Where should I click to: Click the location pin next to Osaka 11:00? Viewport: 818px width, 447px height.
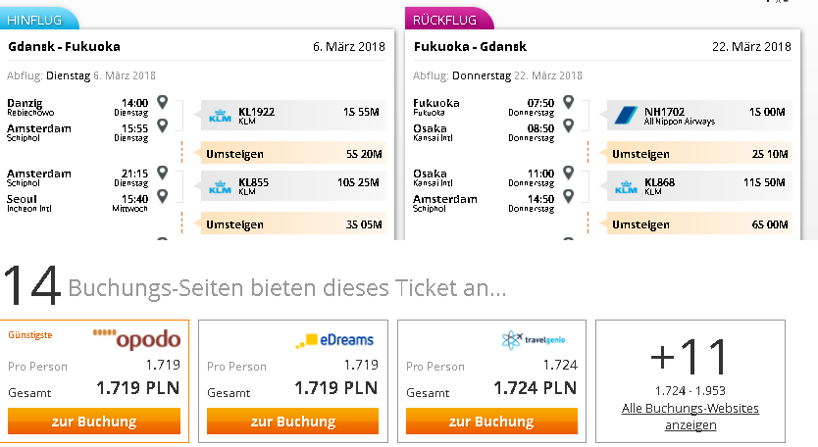(568, 173)
